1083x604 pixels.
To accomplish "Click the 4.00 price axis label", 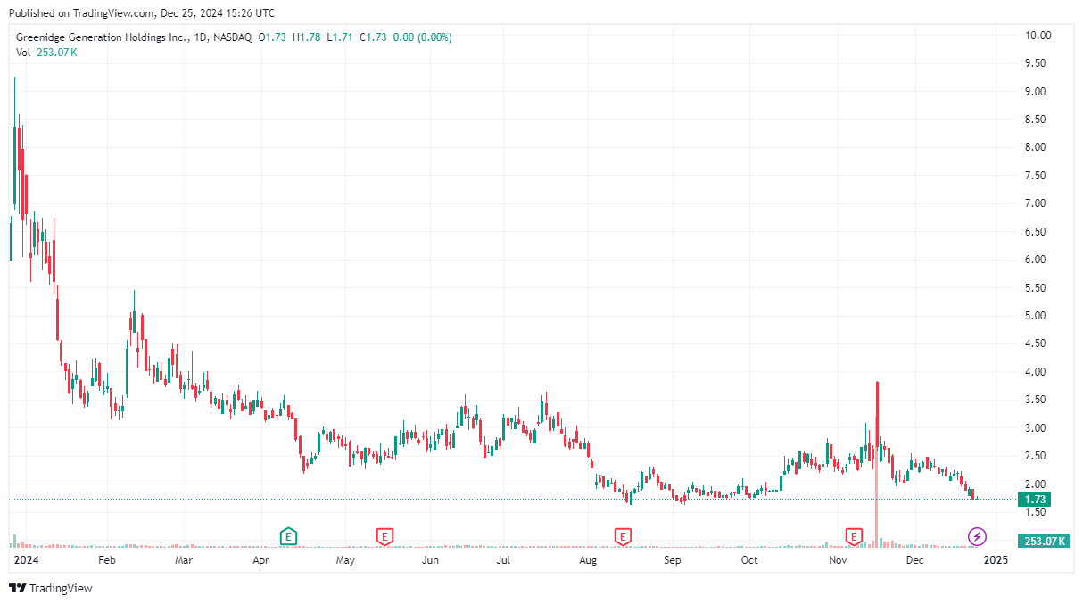I will click(x=1036, y=372).
